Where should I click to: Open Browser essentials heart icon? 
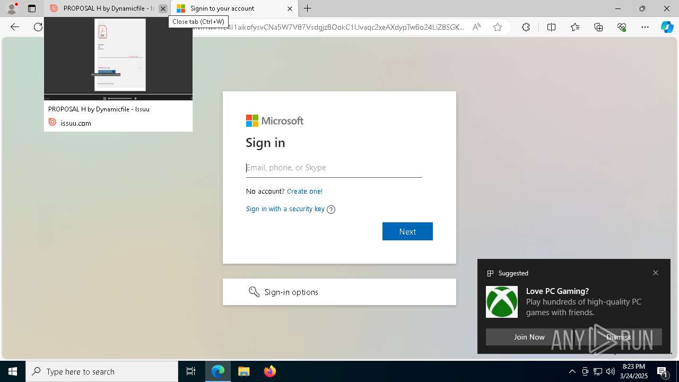pyautogui.click(x=622, y=27)
